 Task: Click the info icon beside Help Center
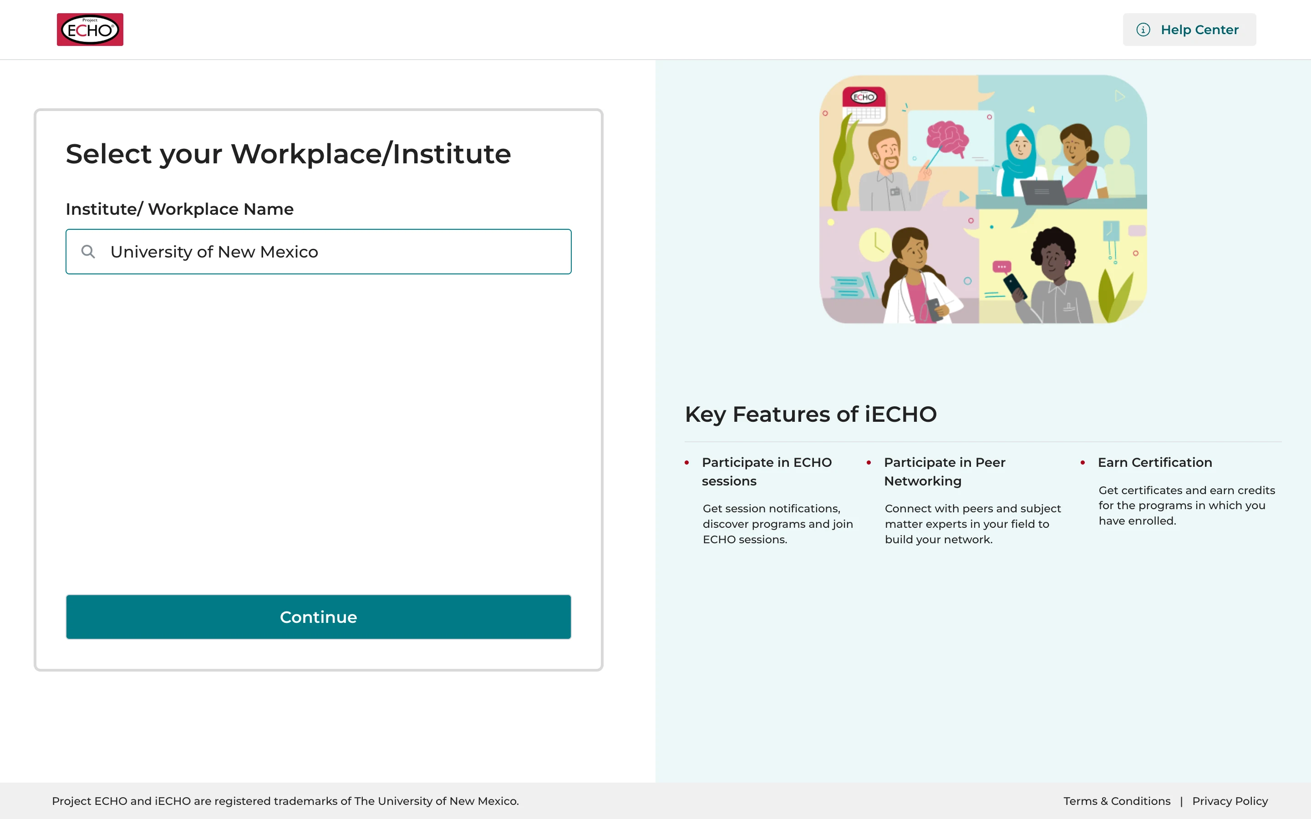click(x=1143, y=30)
